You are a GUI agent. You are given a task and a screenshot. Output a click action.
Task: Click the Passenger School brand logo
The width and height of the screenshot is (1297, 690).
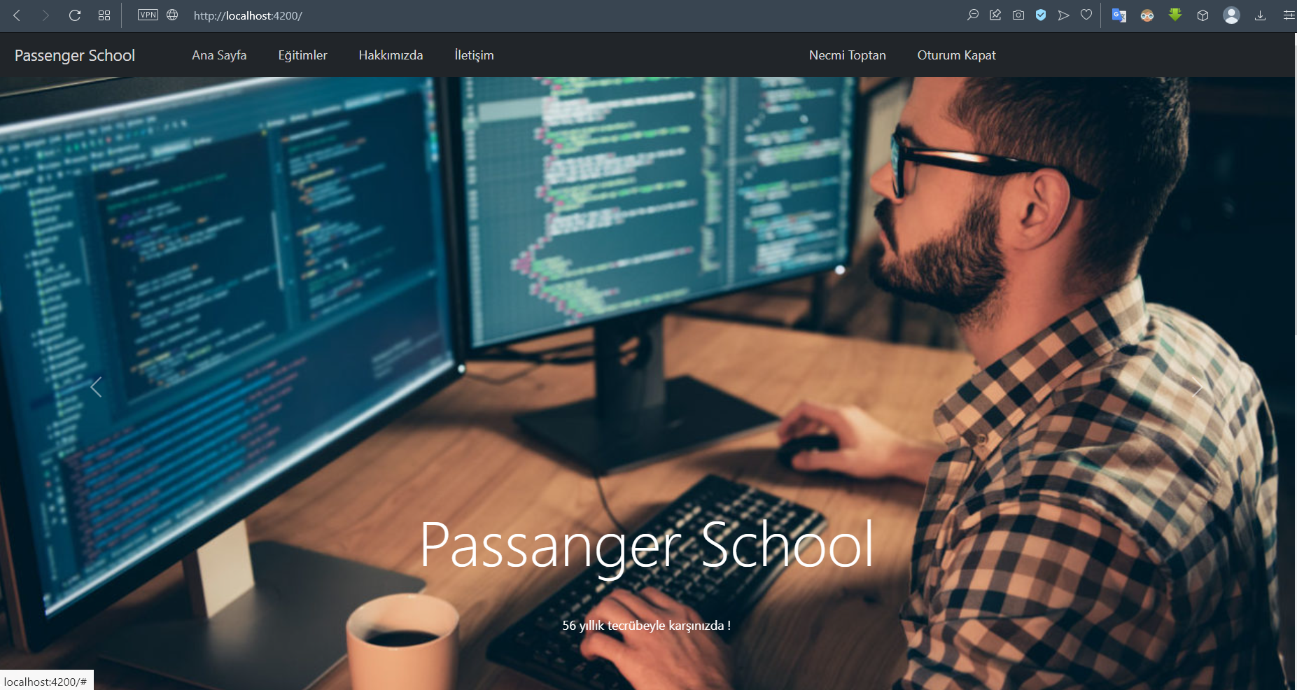[x=75, y=55]
